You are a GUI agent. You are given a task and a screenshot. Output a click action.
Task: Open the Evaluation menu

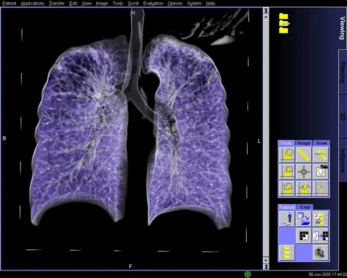click(153, 3)
